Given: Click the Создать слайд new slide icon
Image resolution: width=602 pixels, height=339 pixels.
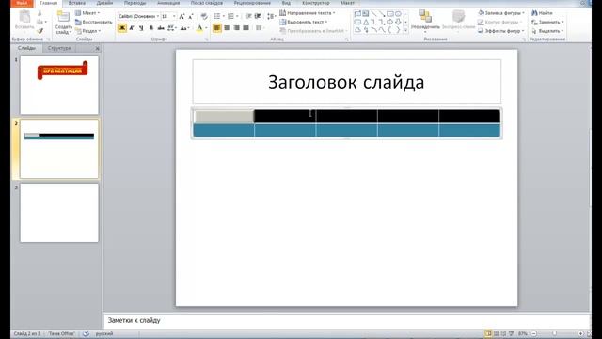Looking at the screenshot, I should (x=63, y=17).
